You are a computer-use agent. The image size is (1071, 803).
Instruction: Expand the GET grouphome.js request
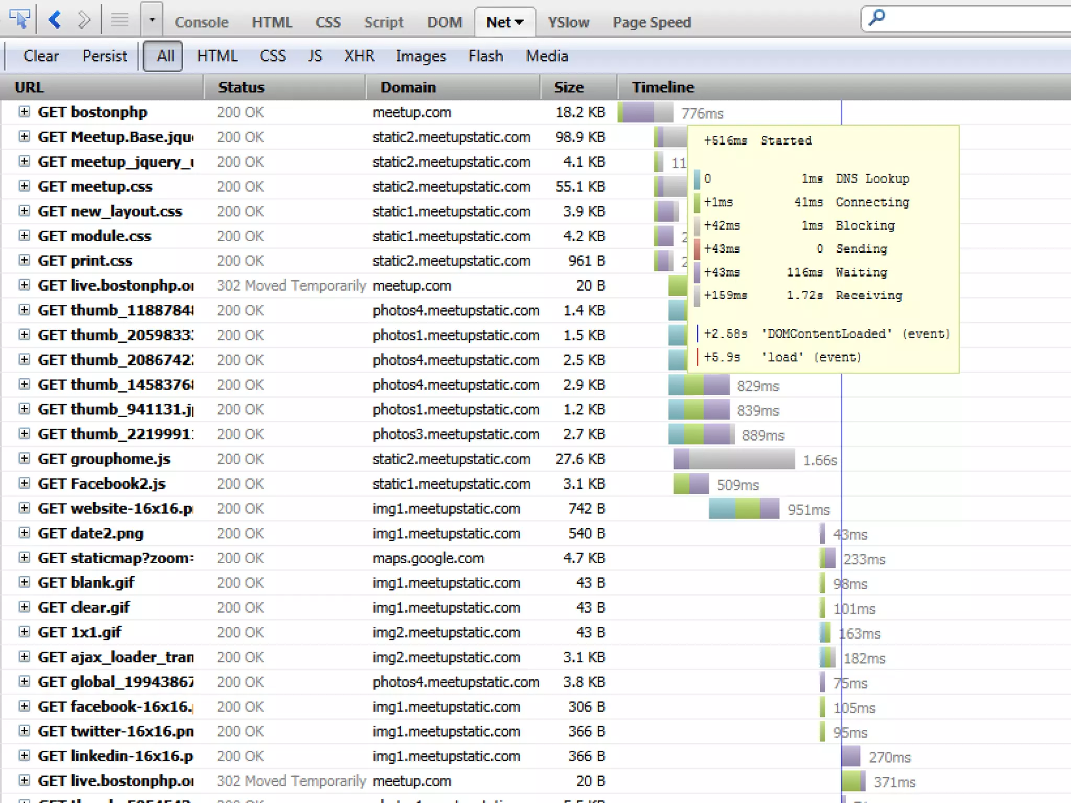pos(24,458)
